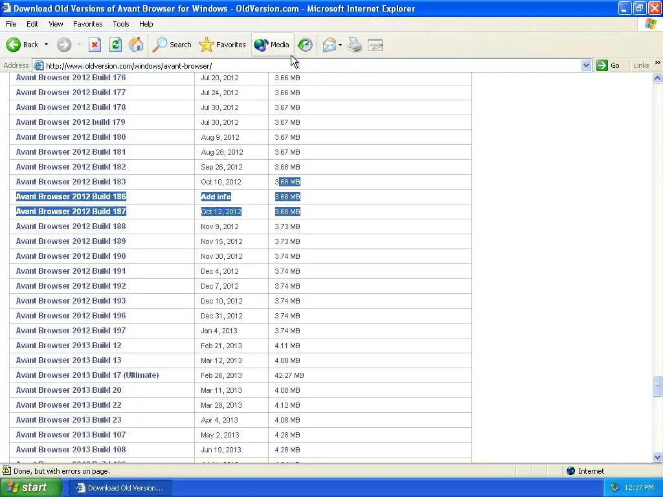This screenshot has width=663, height=497.
Task: Open the File menu
Action: tap(11, 24)
